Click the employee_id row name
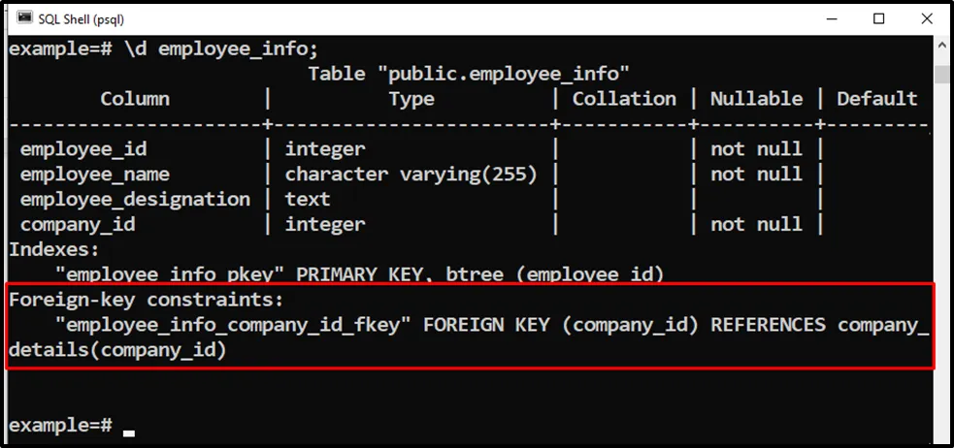954x448 pixels. click(84, 149)
